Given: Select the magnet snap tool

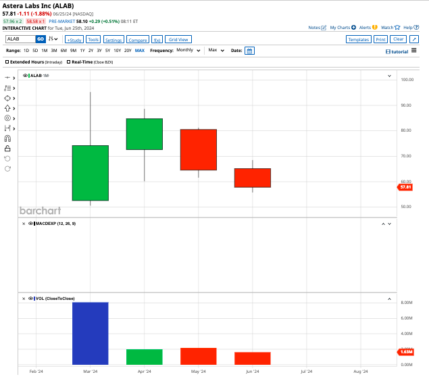Looking at the screenshot, I should (x=7, y=138).
